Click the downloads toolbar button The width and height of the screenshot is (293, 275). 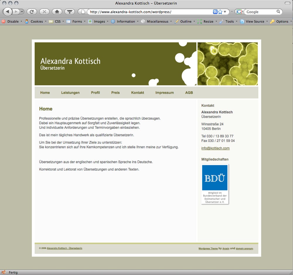[x=69, y=12]
